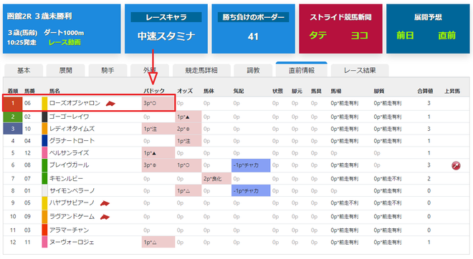Click the タテ link in ストライド競馬新聞

(318, 36)
